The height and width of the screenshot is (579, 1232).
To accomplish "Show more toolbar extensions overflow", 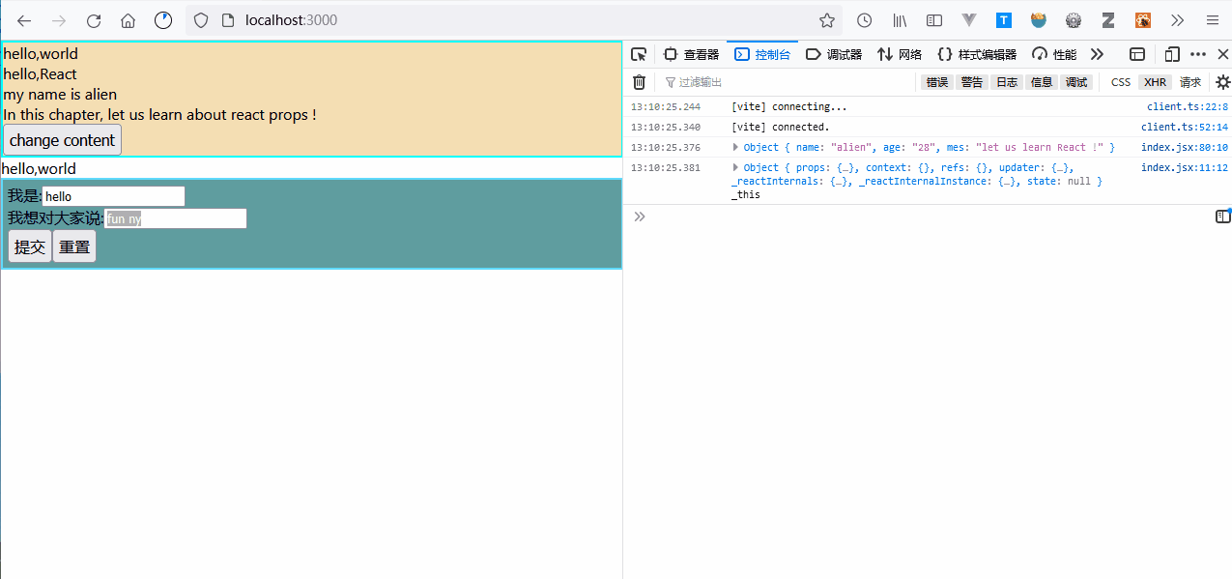I will (1177, 20).
